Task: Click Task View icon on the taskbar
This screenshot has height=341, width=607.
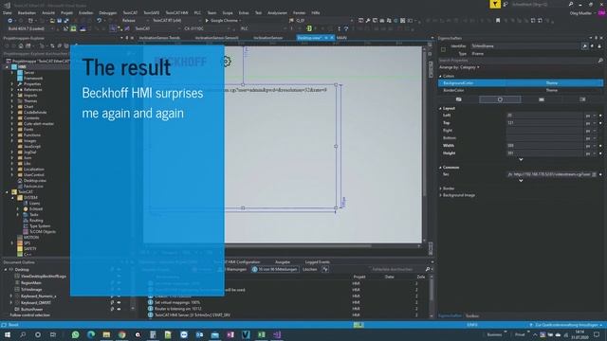Action: (x=53, y=334)
